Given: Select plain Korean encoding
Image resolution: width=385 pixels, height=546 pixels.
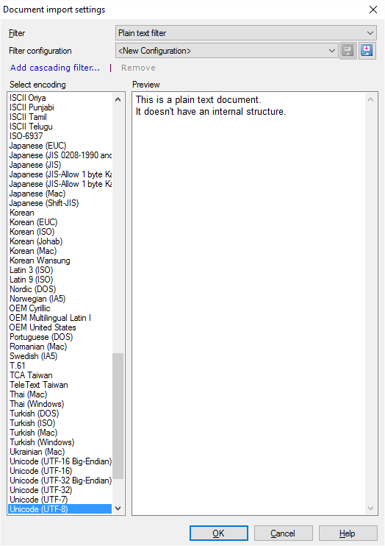Looking at the screenshot, I should [60, 213].
